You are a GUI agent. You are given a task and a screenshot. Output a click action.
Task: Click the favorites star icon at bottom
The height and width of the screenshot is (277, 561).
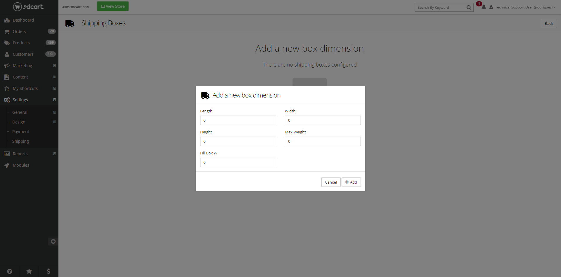[29, 271]
